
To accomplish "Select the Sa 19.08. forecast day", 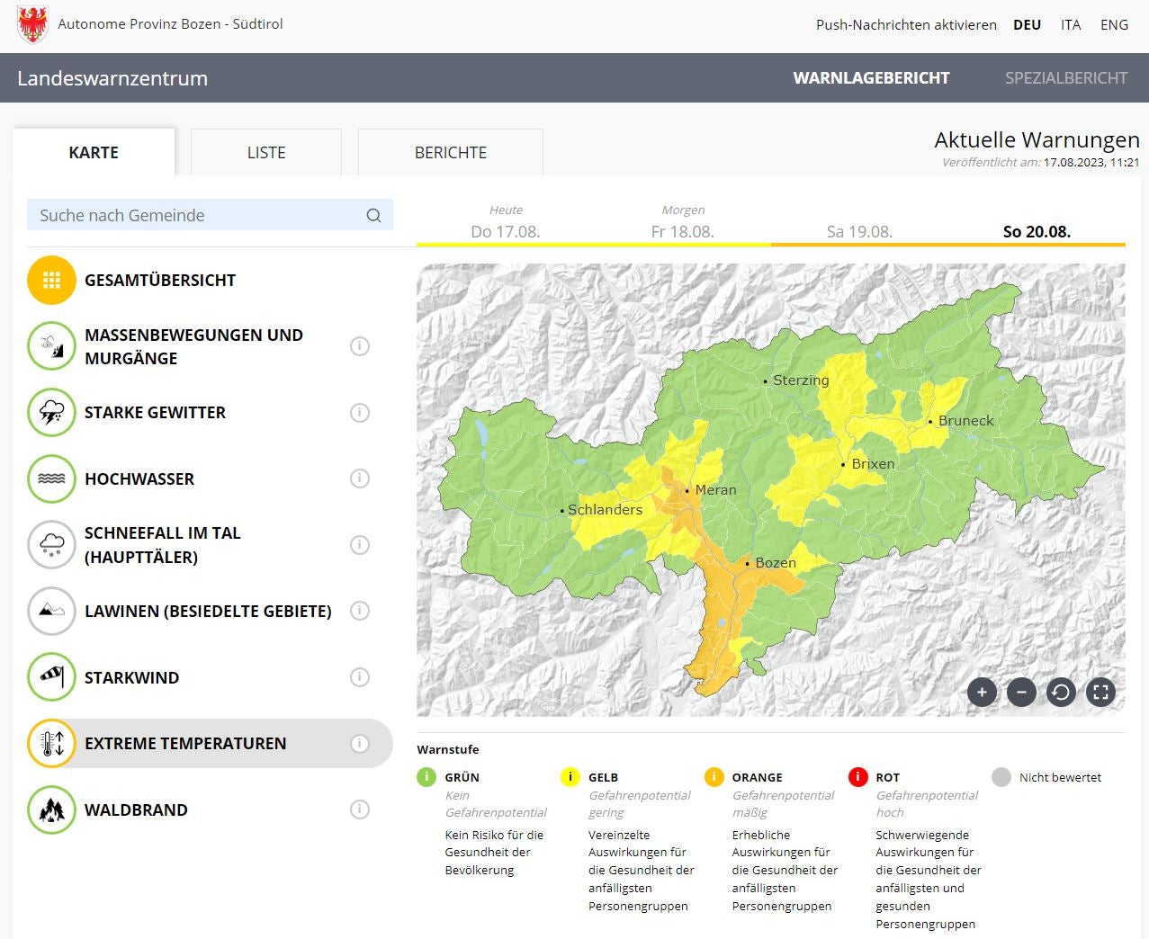I will [859, 231].
